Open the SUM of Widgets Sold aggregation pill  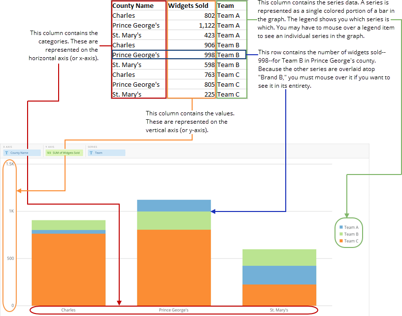[64, 152]
